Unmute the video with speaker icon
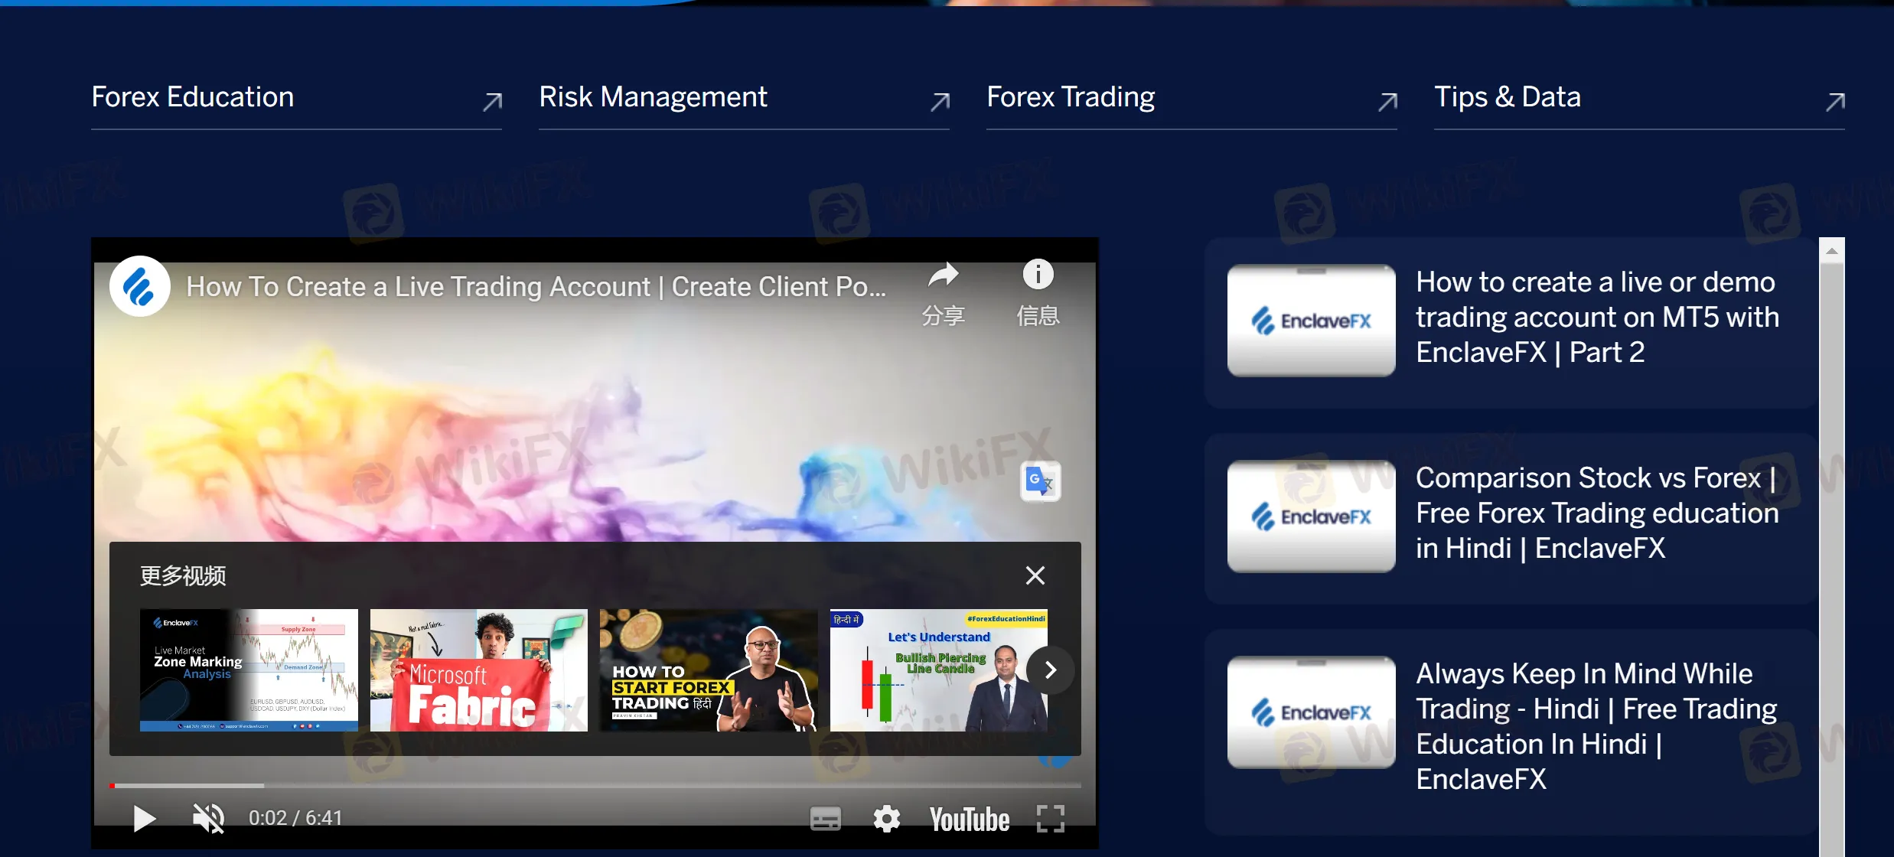The height and width of the screenshot is (857, 1894). tap(208, 818)
